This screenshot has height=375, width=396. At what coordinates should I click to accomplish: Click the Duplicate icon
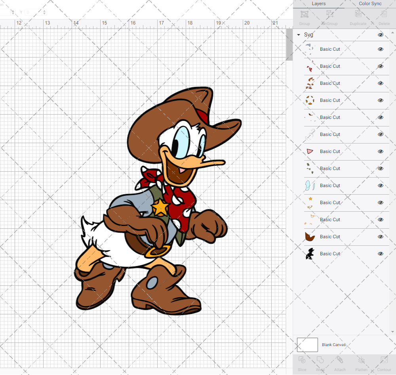tap(358, 14)
